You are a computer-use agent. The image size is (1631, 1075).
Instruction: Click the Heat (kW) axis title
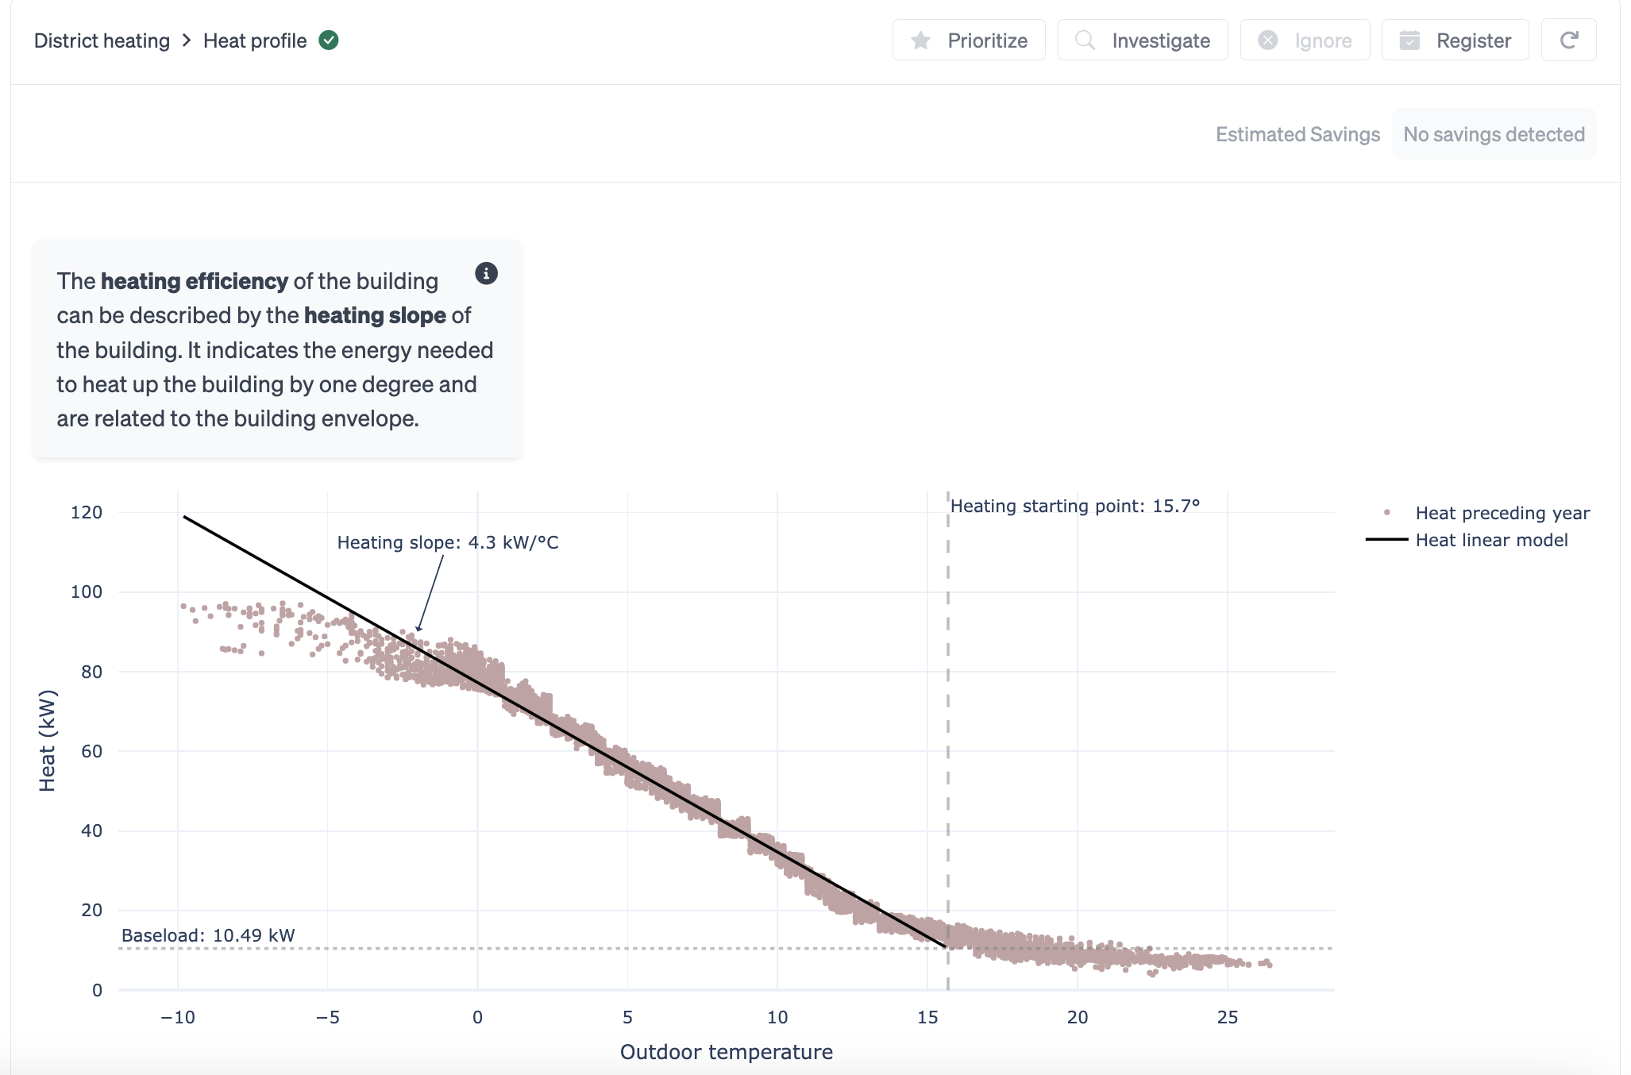pyautogui.click(x=48, y=740)
